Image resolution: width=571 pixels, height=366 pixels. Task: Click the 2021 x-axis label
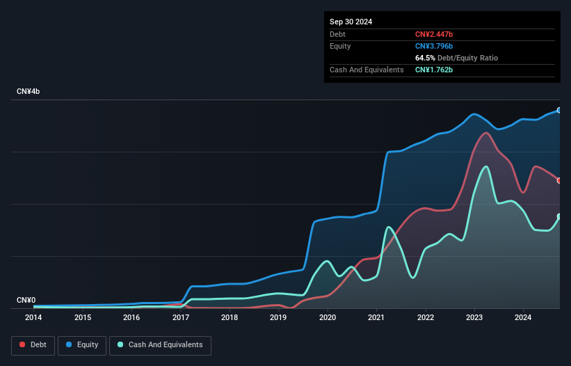[376, 317]
